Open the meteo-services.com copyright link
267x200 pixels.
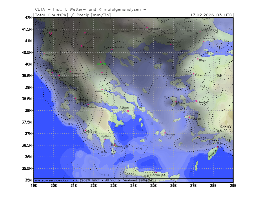53,180
